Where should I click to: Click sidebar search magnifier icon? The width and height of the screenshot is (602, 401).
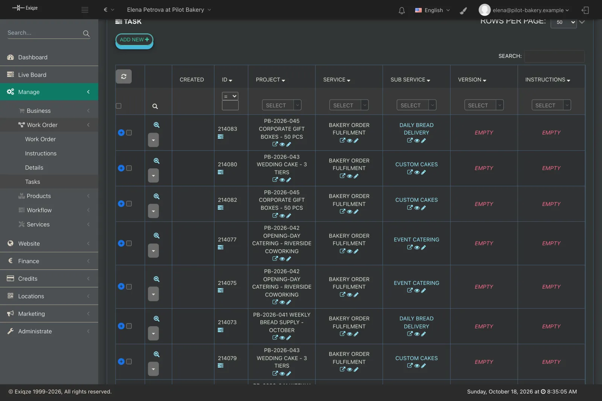point(86,33)
